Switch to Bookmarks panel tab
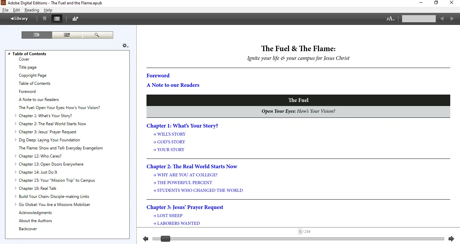460x244 pixels. tap(67, 35)
